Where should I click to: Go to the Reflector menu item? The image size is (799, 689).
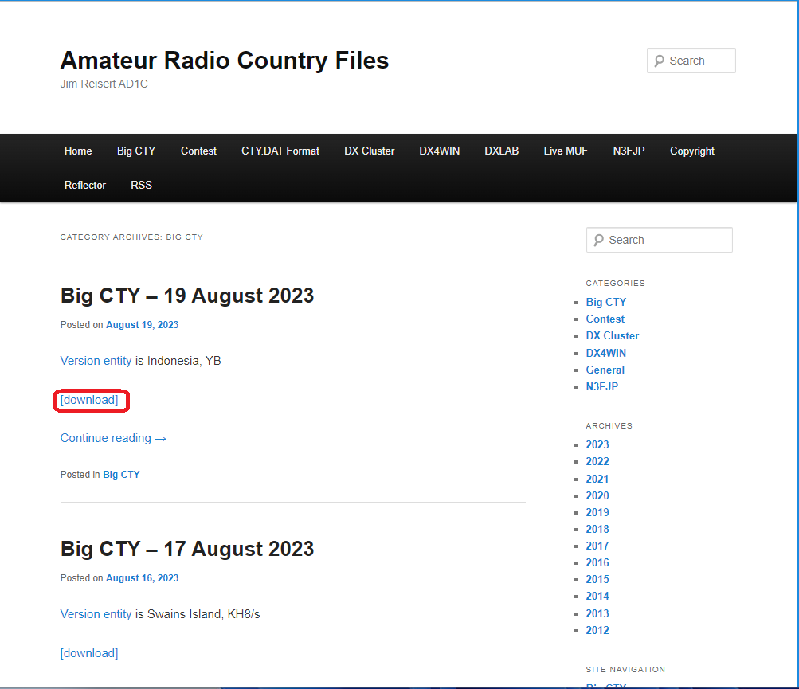click(x=85, y=185)
